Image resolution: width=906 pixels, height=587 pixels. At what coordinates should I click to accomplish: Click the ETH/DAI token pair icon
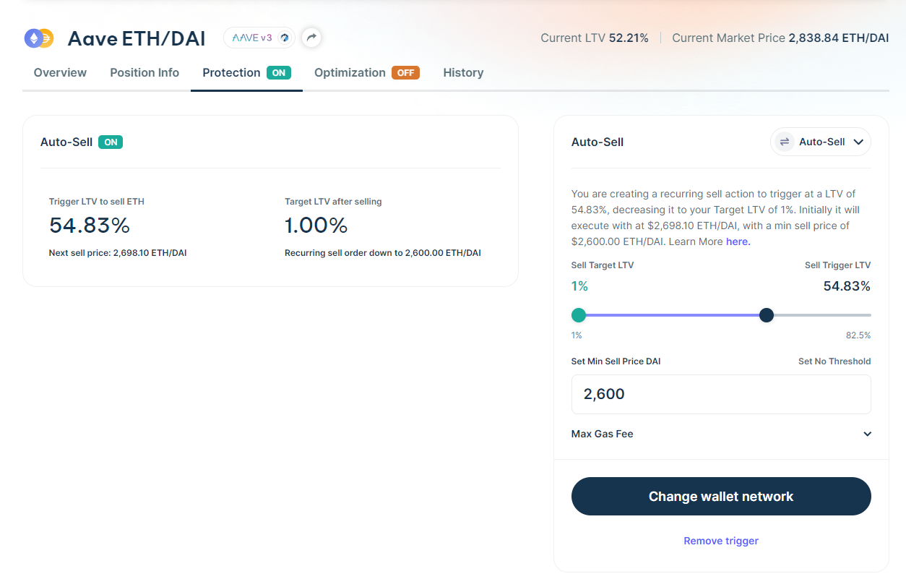[39, 38]
